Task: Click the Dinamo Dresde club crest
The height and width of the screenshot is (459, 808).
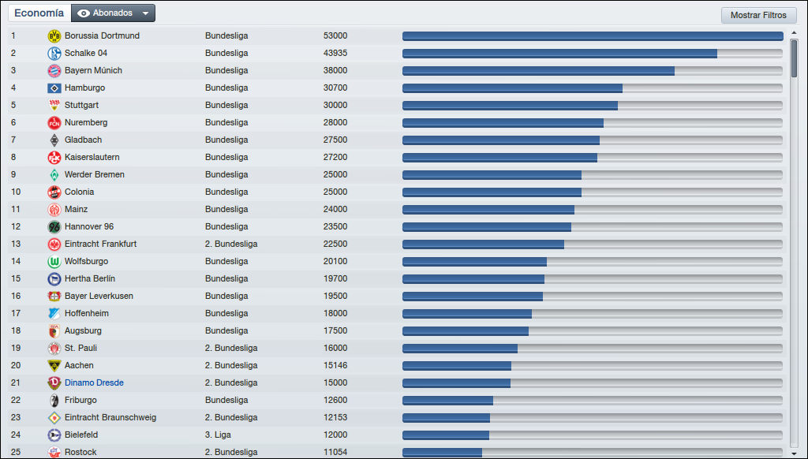Action: click(54, 382)
